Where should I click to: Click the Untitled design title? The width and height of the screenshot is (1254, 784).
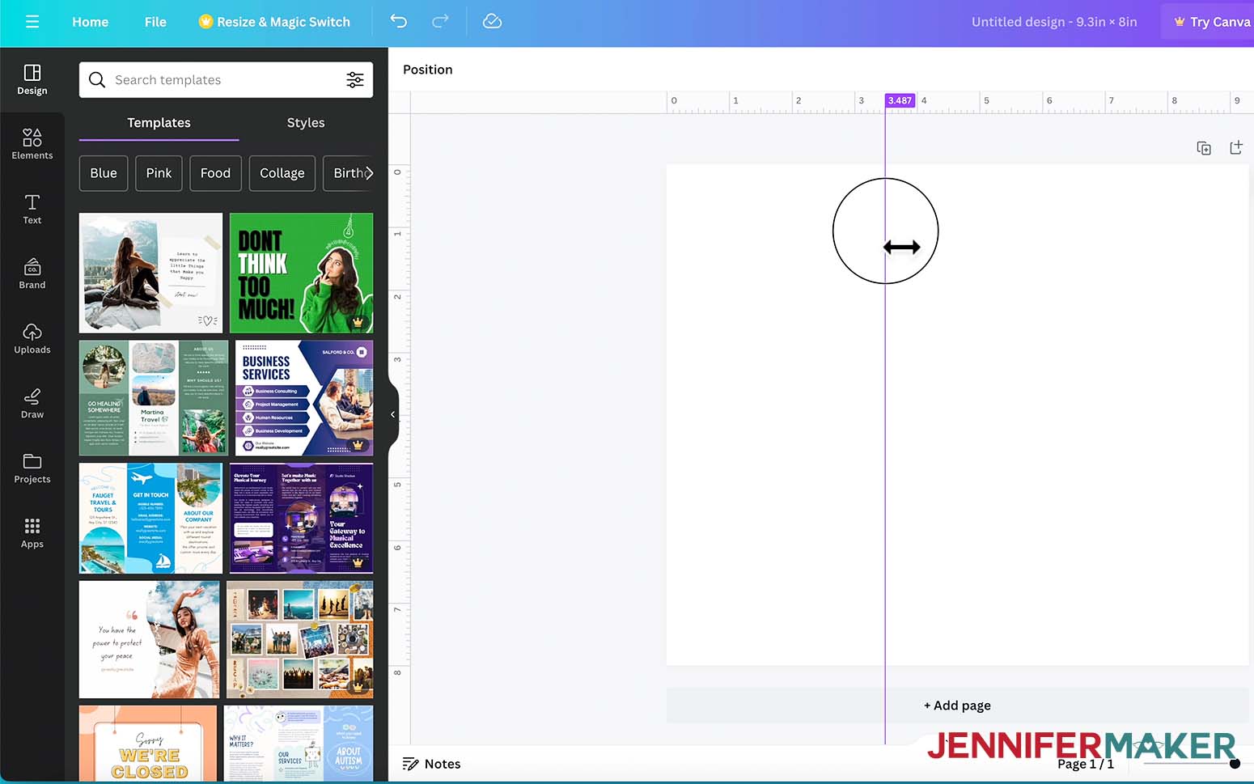pyautogui.click(x=1054, y=22)
